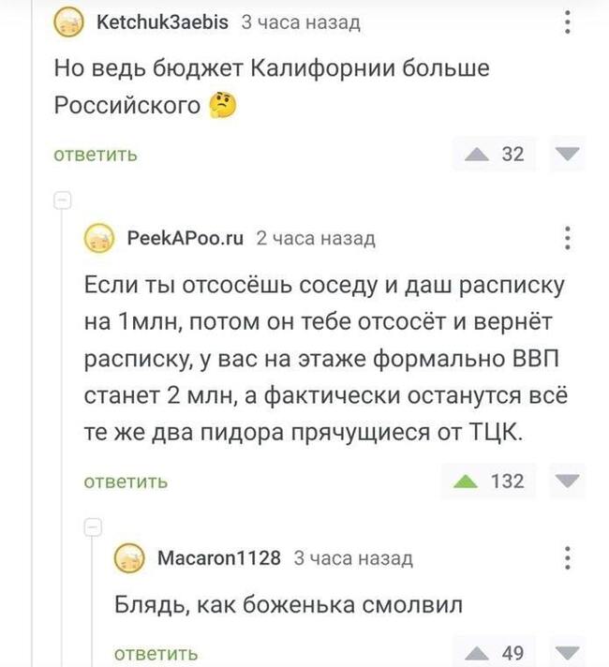This screenshot has width=609, height=667.
Task: Upvote PeekAPoo.ru's comment with 132 votes
Action: coord(464,482)
